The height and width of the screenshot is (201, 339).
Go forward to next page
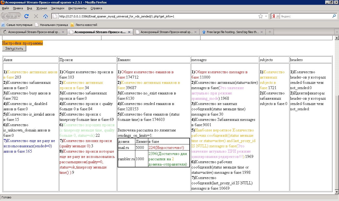click(x=14, y=16)
